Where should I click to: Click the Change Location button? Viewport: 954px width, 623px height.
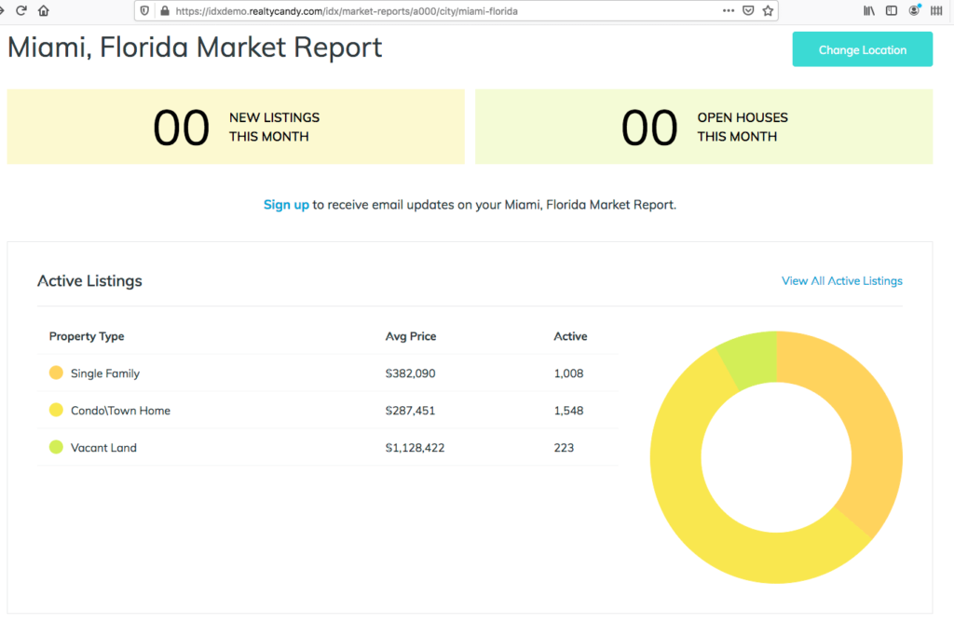pyautogui.click(x=862, y=49)
